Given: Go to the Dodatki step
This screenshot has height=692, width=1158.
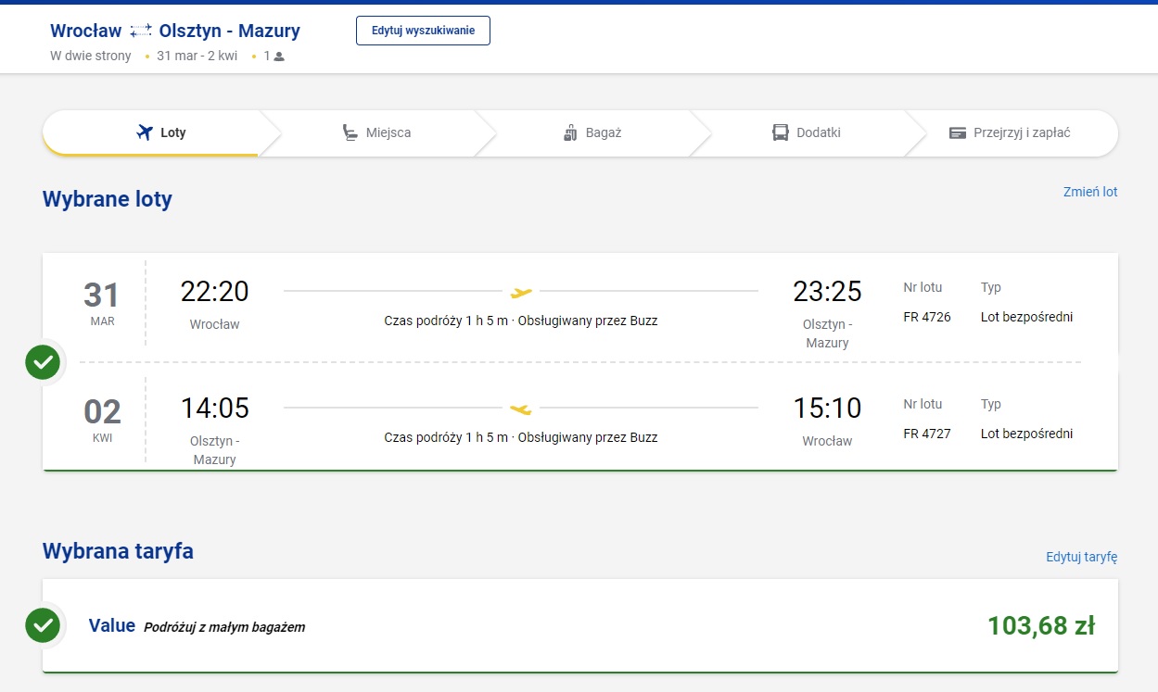Looking at the screenshot, I should 807,132.
